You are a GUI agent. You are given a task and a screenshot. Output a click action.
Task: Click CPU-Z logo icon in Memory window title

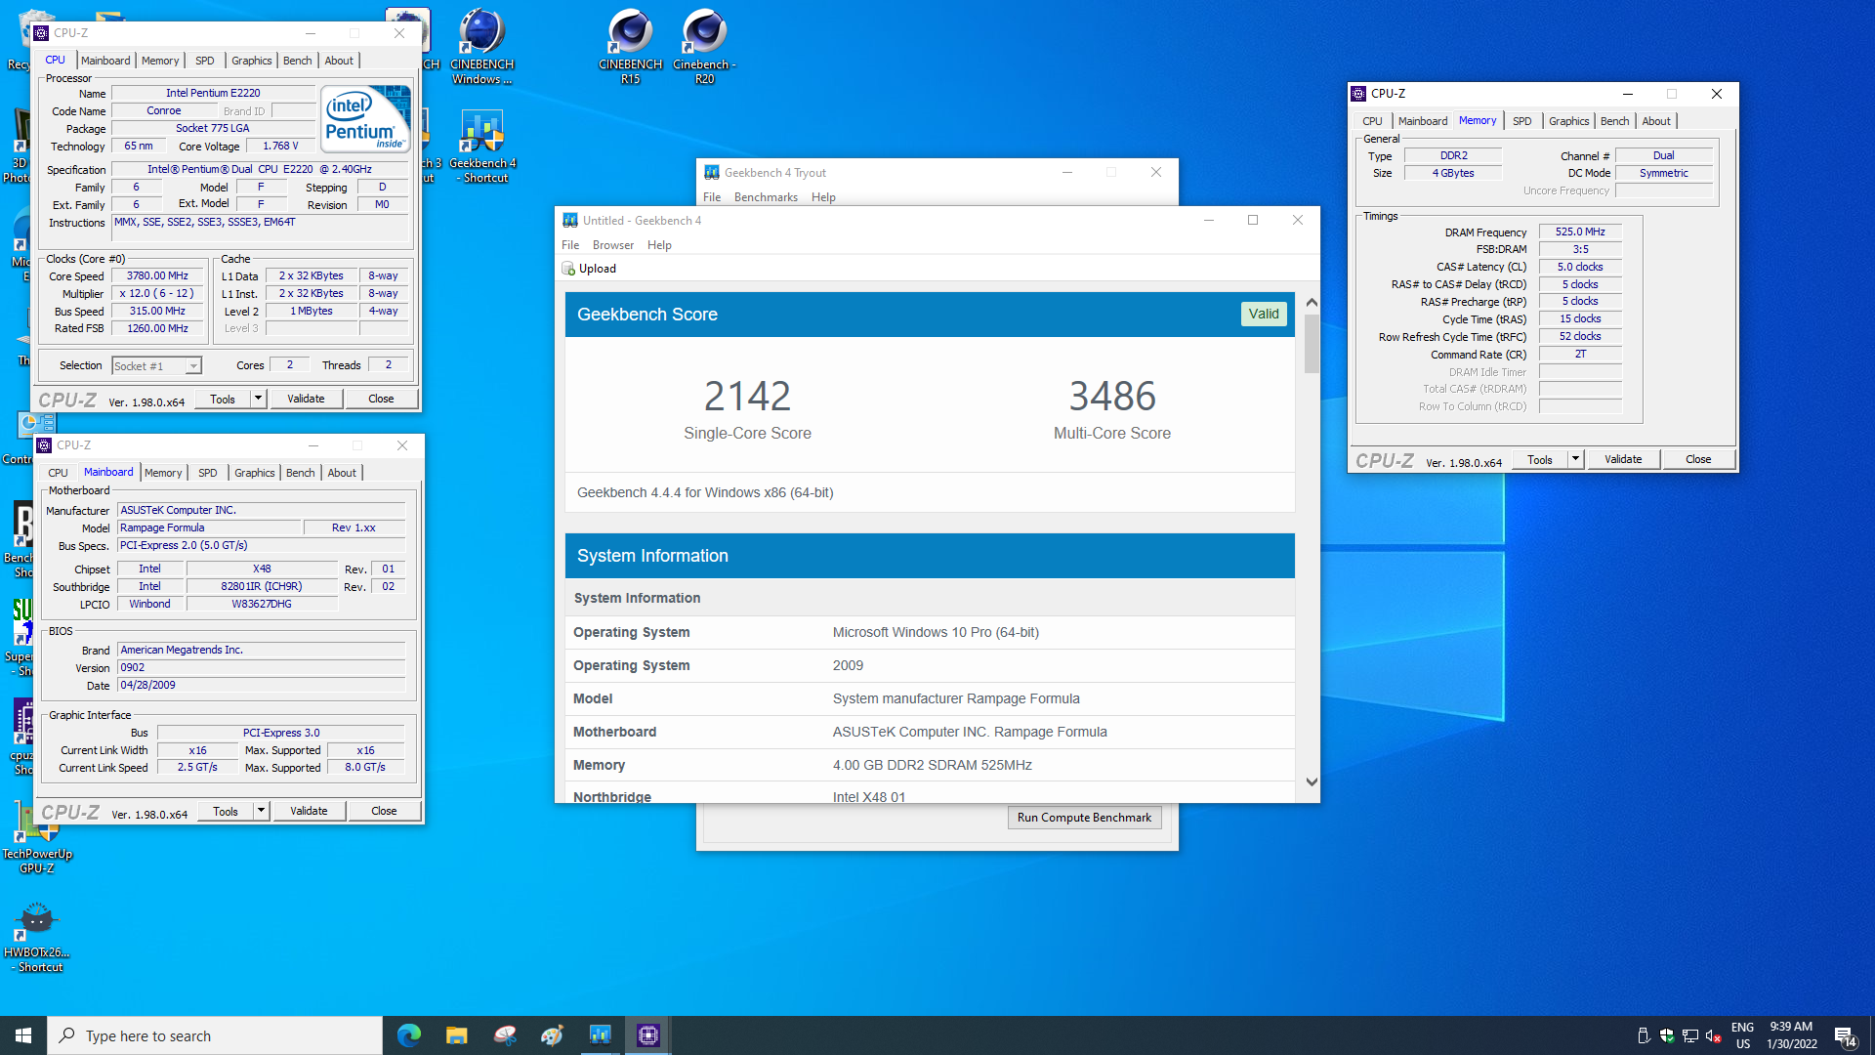[x=1358, y=94]
